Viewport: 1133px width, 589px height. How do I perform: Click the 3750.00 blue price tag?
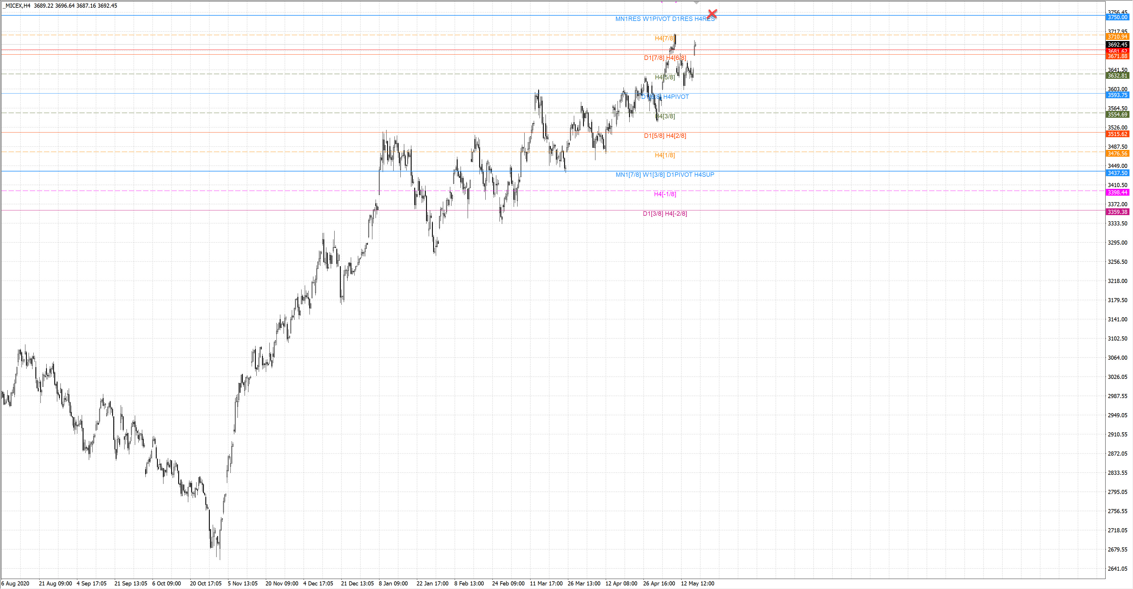pyautogui.click(x=1117, y=17)
